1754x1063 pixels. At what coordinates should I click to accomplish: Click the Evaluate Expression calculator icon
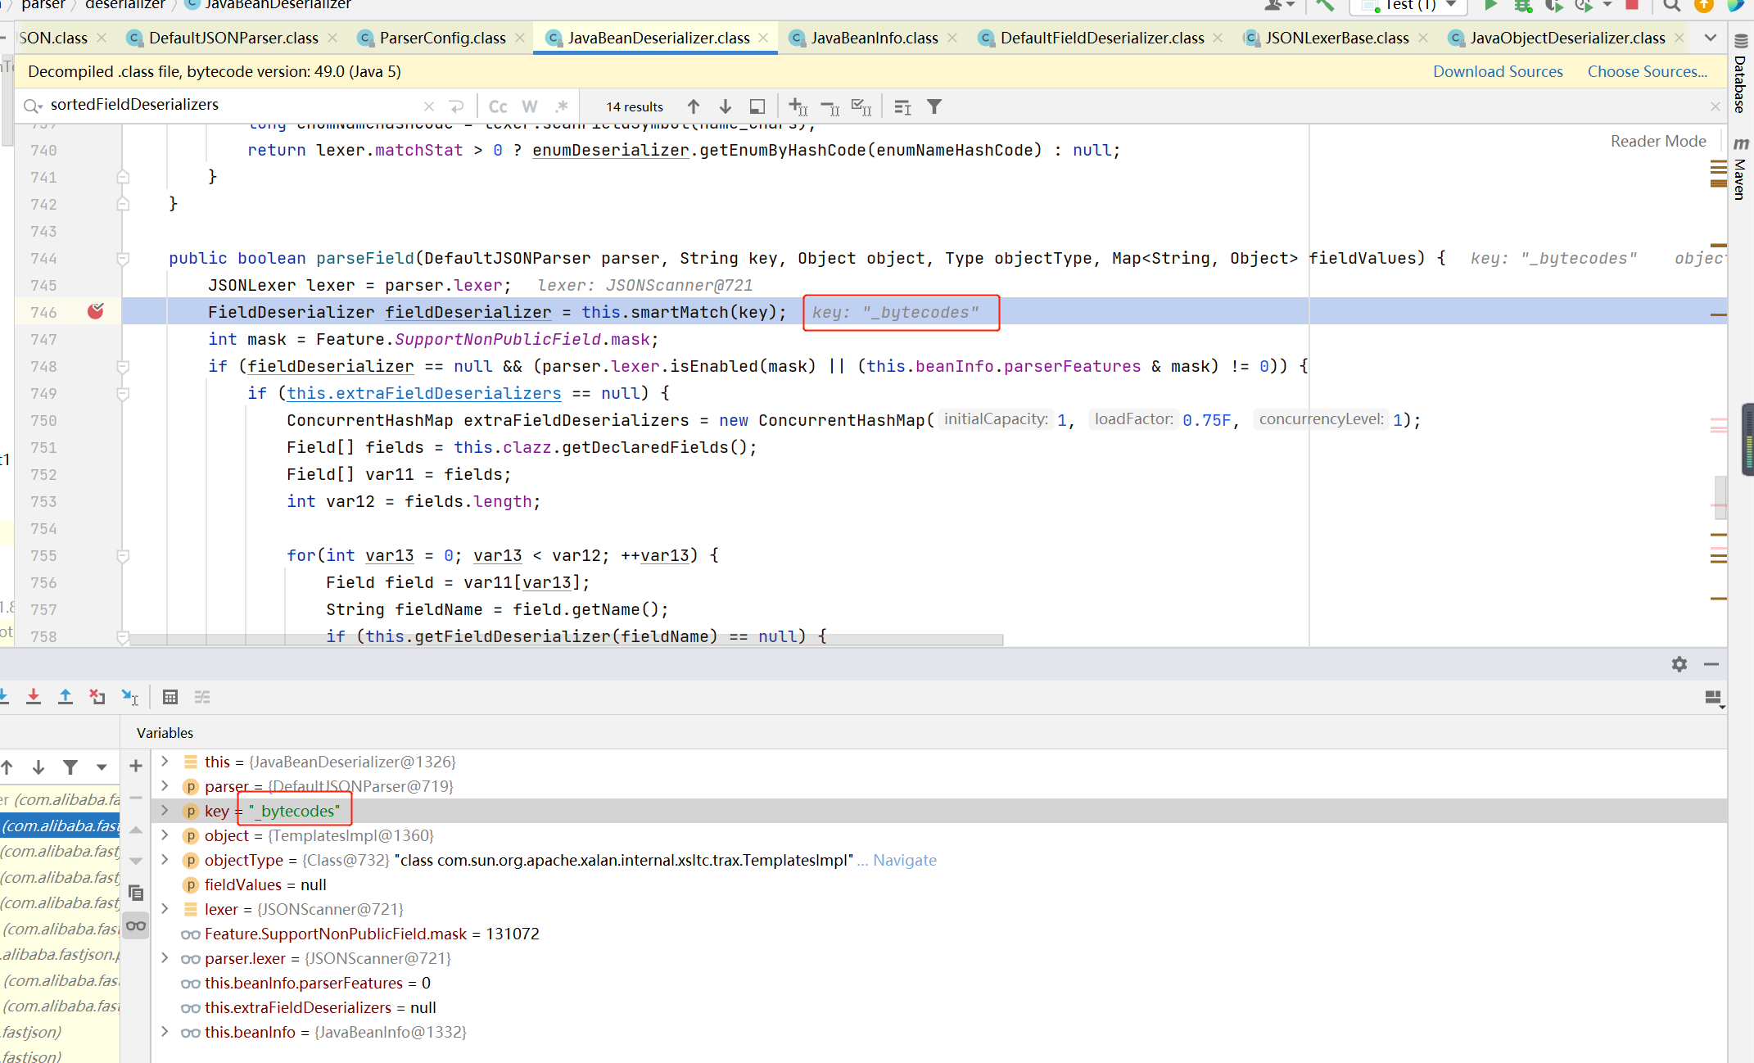170,697
